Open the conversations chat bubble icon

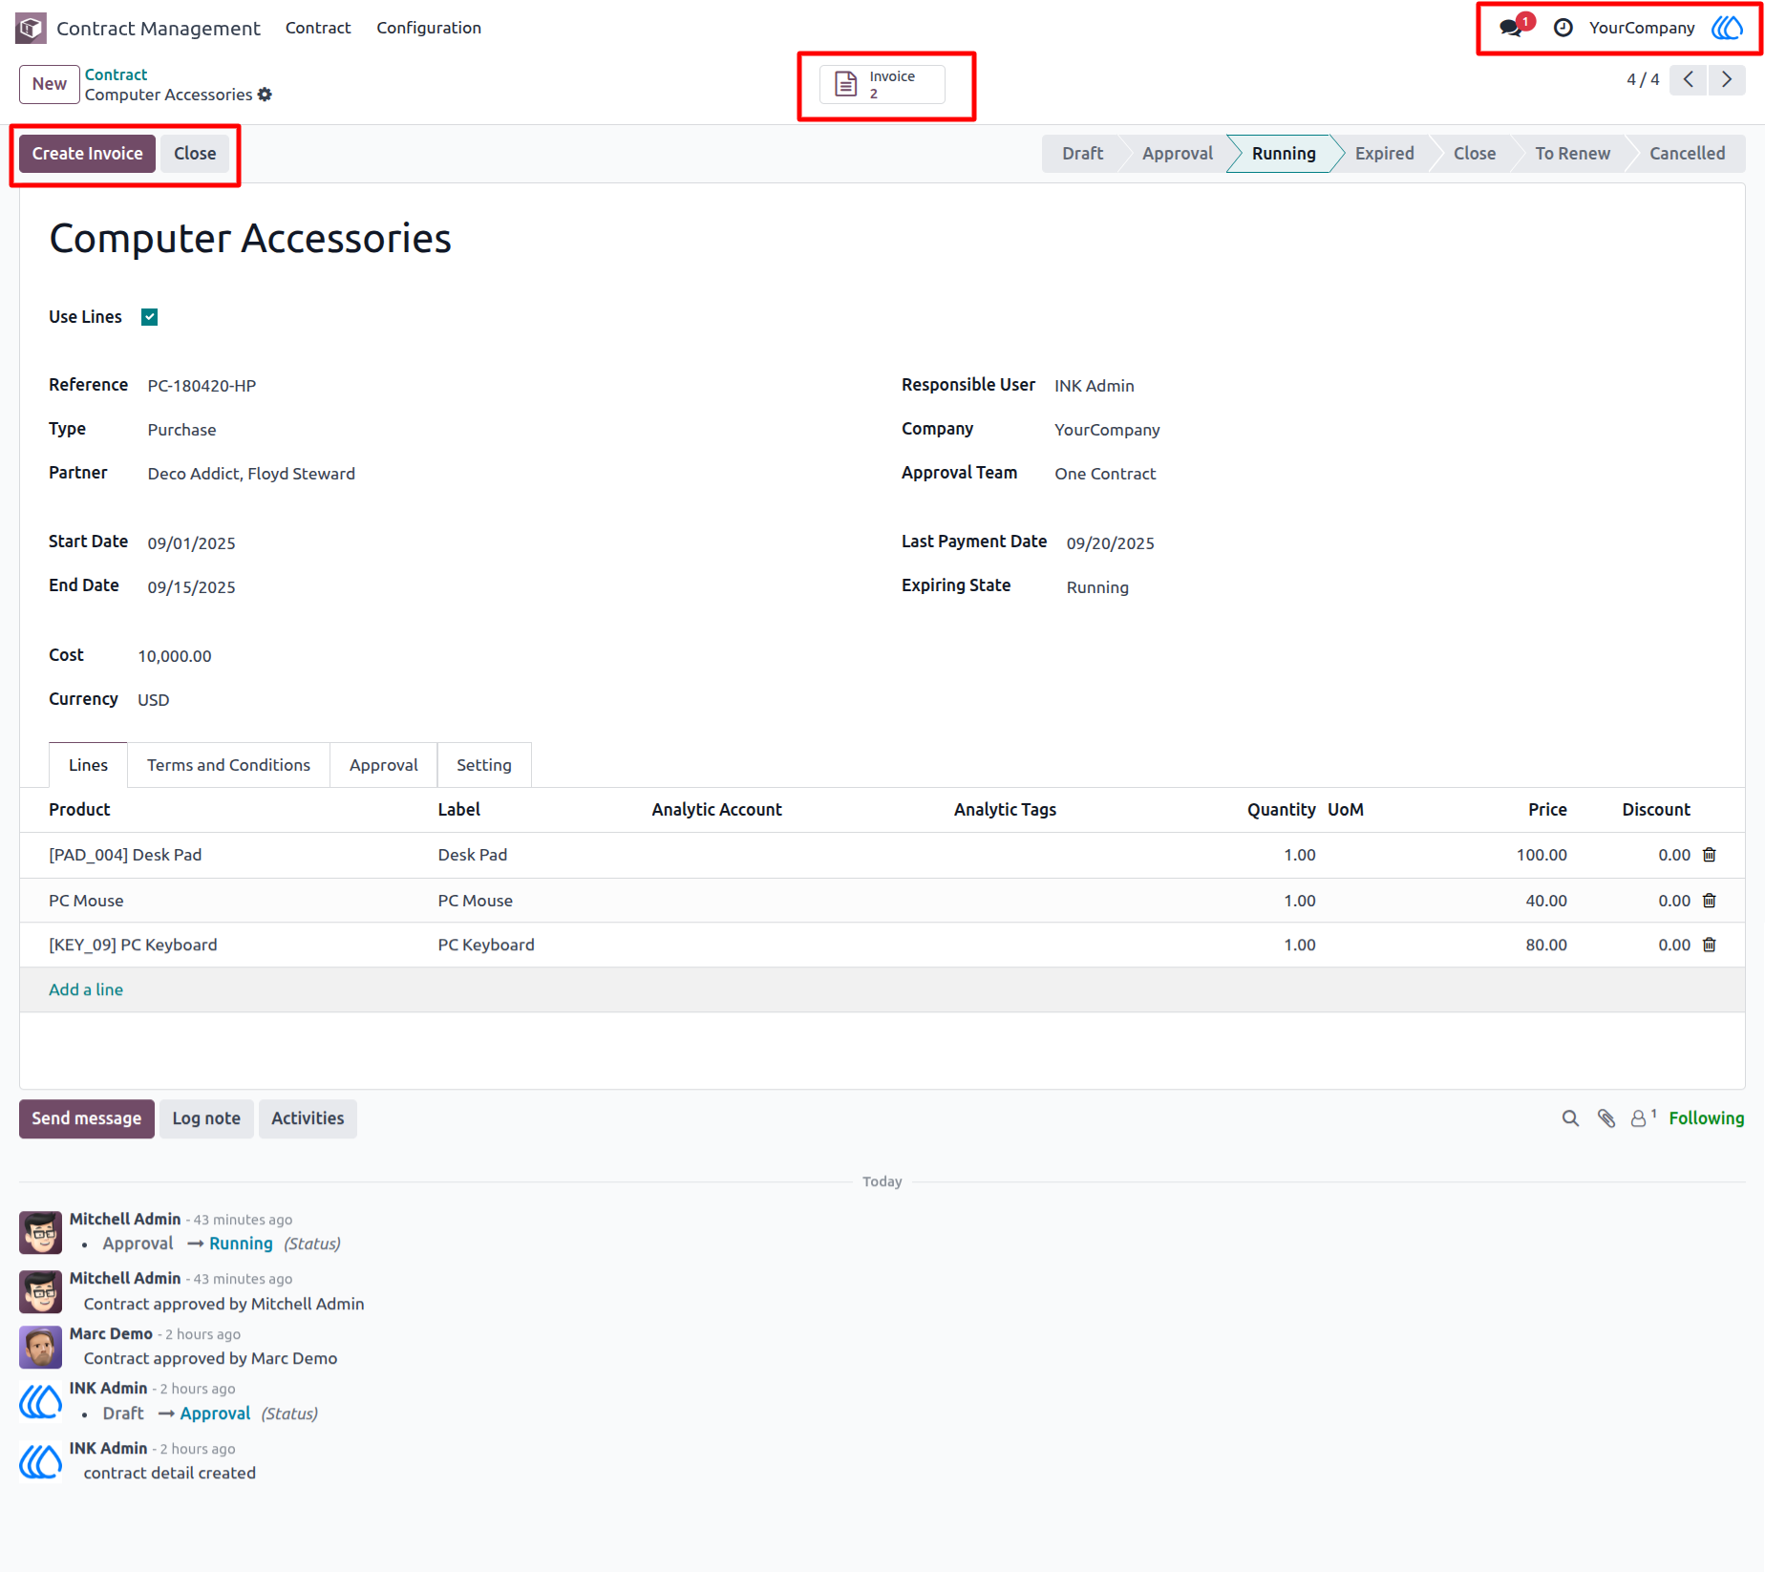[1511, 28]
